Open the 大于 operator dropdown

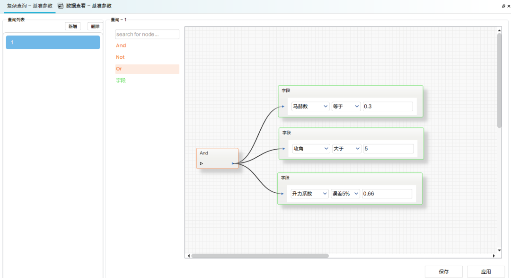tap(347, 149)
